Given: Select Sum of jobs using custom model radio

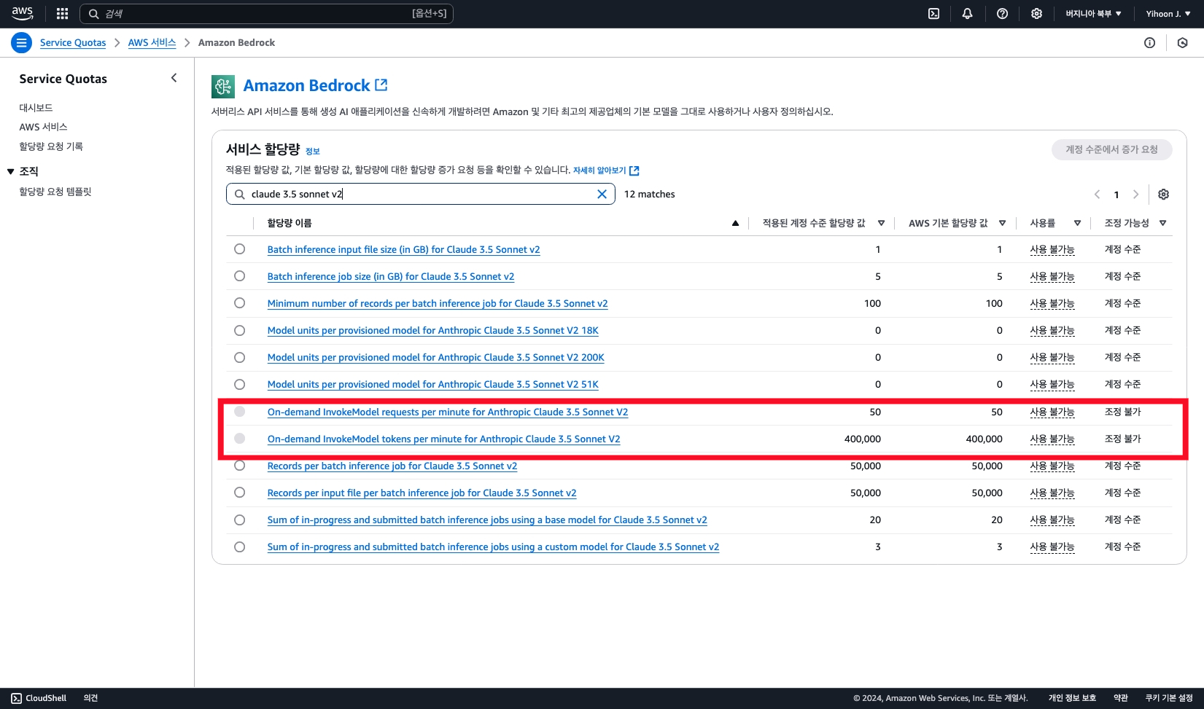Looking at the screenshot, I should [239, 547].
